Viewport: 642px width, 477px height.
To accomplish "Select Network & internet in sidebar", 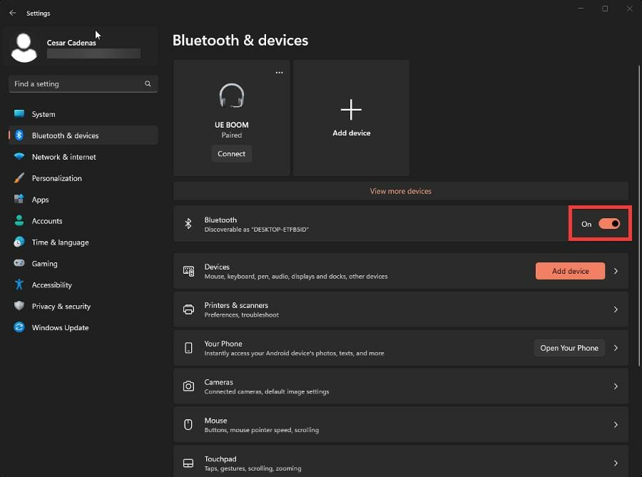I will click(x=83, y=157).
